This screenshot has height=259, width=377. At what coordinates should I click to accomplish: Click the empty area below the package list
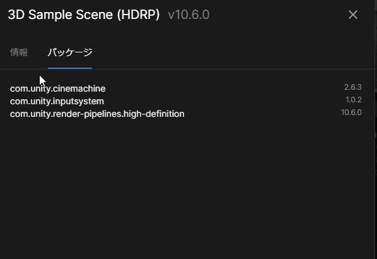[187, 188]
